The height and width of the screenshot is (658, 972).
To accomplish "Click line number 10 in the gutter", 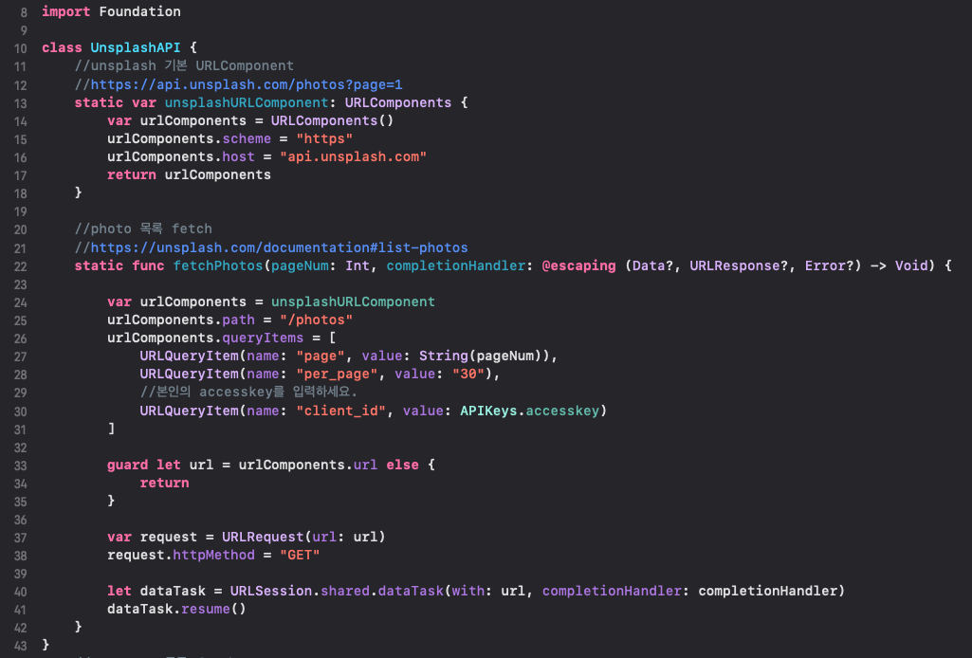I will pos(21,48).
